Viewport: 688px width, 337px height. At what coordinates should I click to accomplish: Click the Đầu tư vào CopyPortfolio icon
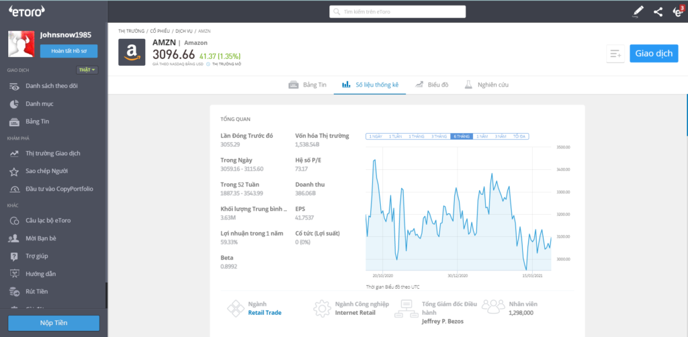coord(14,189)
